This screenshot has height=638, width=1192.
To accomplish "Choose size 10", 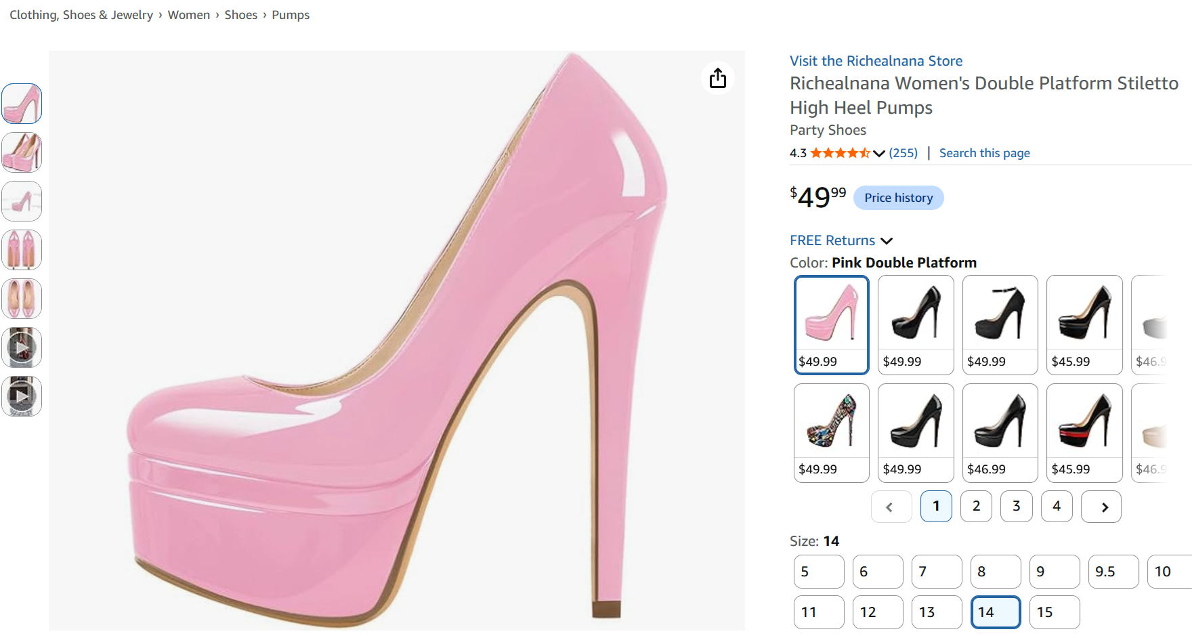I will coord(1170,572).
